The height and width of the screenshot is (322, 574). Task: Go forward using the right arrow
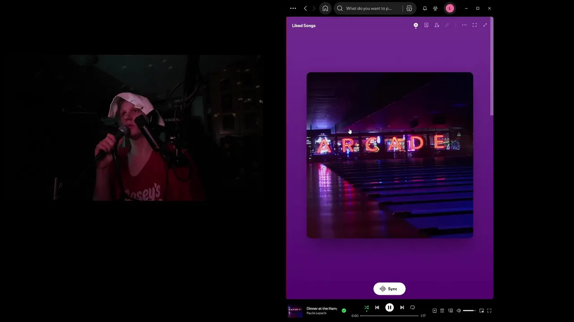click(314, 8)
